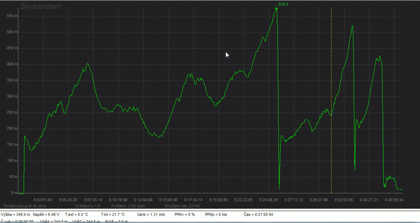Click the "T.ext = 0.0 °C" readout

pos(77,214)
